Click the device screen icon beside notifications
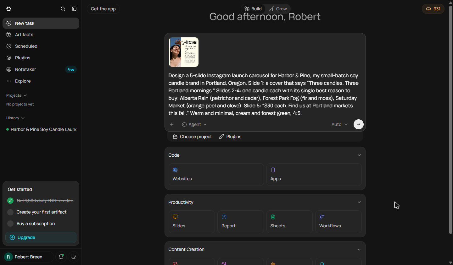The image size is (453, 265). [74, 257]
